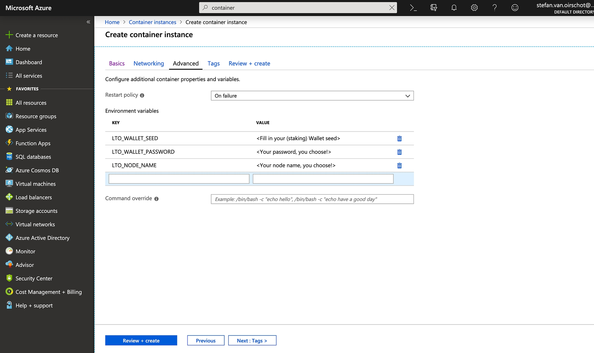Select the LTO_WALLET_SEED key cell
Viewport: 594px width, 353px height.
(135, 138)
